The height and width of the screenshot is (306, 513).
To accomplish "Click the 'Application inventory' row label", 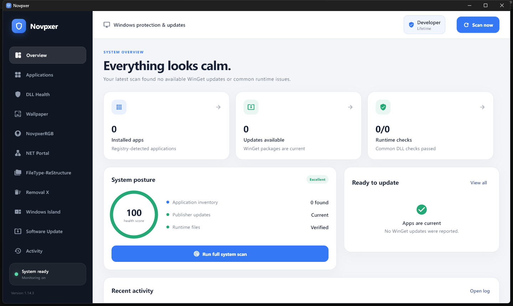I will click(195, 202).
